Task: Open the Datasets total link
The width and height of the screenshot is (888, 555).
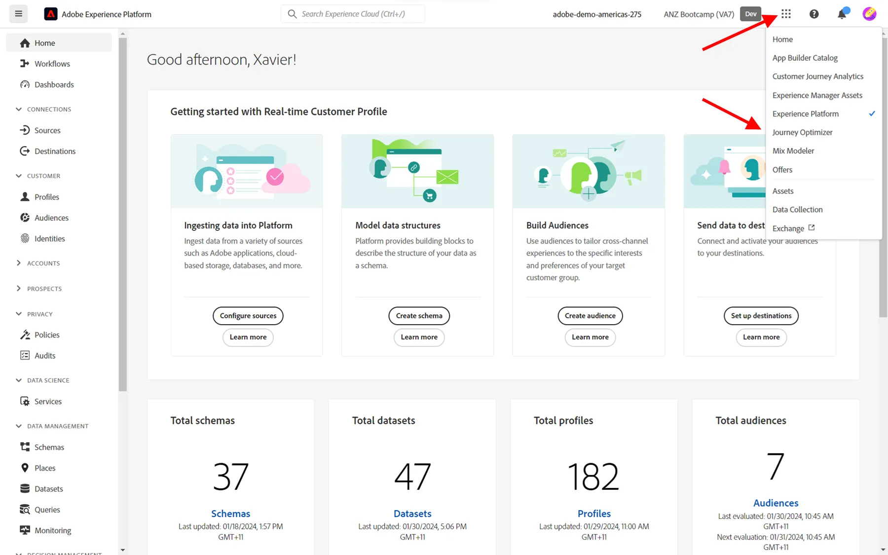Action: click(x=412, y=514)
